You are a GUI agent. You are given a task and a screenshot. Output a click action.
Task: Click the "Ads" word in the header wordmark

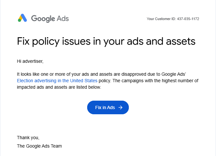[x=63, y=18]
